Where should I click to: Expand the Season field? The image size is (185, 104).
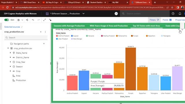10,66
